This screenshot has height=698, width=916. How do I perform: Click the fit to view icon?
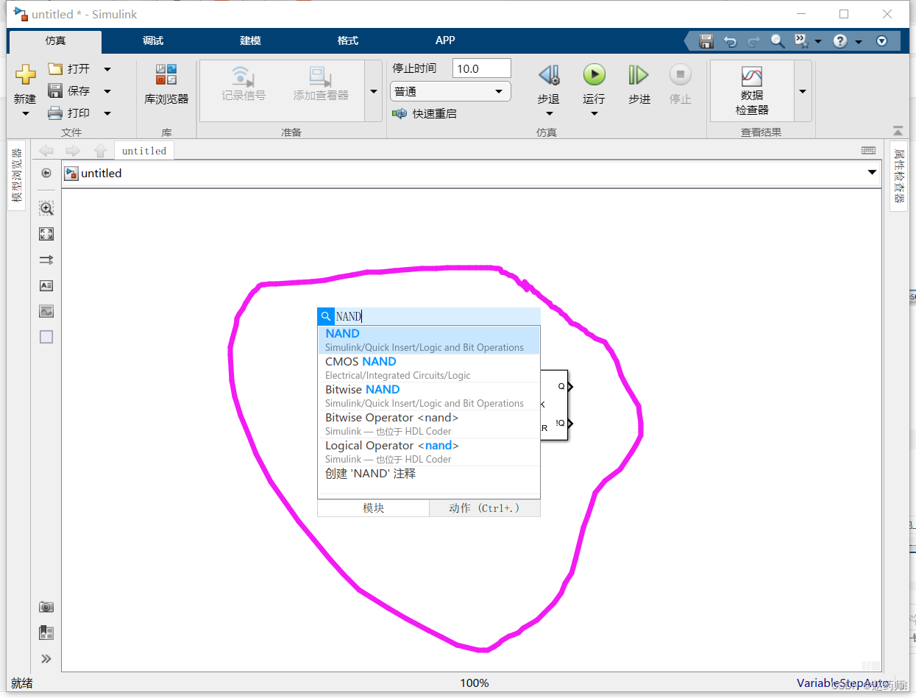[46, 234]
